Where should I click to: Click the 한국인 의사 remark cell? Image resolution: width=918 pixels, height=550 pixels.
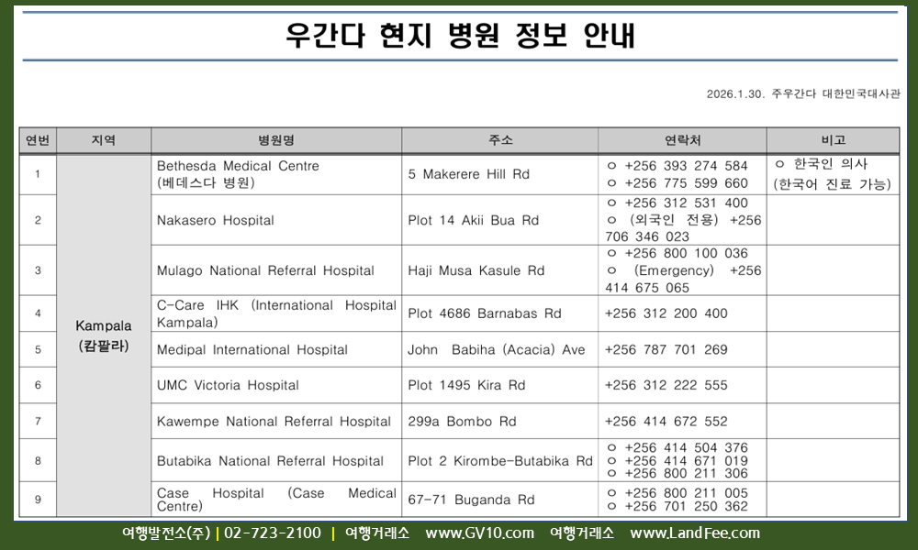coord(833,174)
